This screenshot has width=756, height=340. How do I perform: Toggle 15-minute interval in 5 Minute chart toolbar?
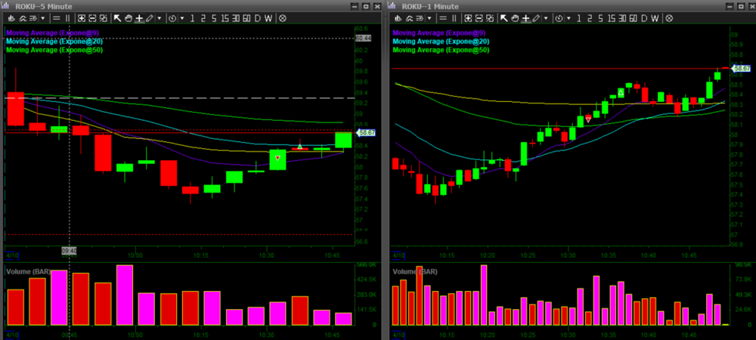point(225,18)
